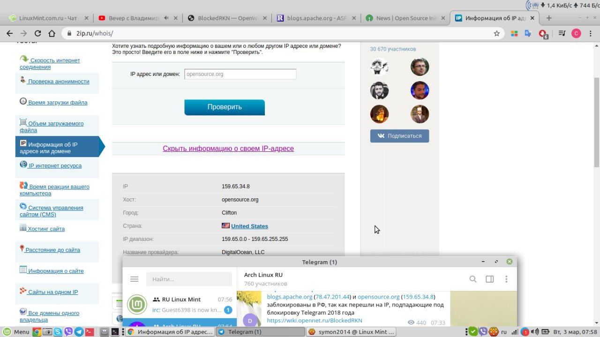The height and width of the screenshot is (337, 600).
Task: Open the Chrome profile avatar
Action: [576, 33]
